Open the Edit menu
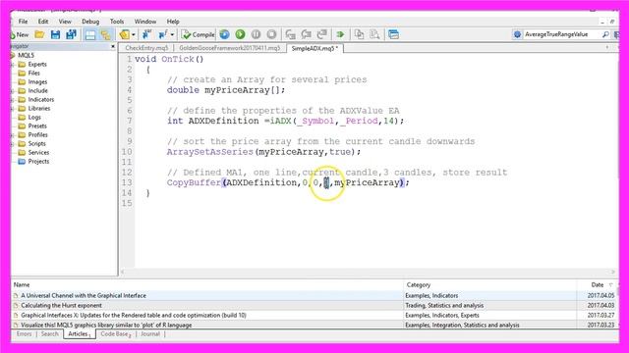Screen dimensions: 629x353 [x=43, y=22]
